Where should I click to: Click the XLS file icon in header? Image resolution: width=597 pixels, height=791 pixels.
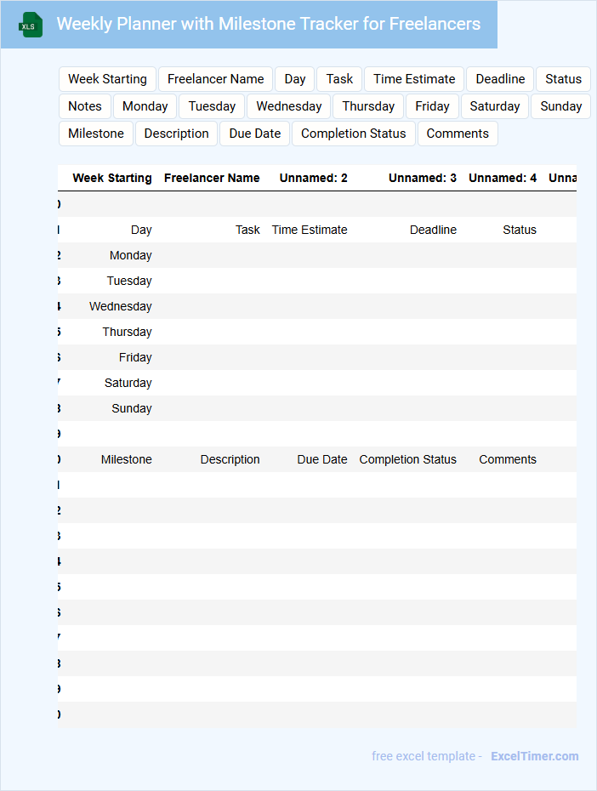point(31,25)
